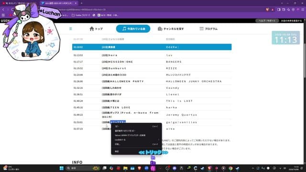The image size is (306, 172).
Task: Choose the Yahoo JAPAN search context menu entry
Action: [x=136, y=135]
